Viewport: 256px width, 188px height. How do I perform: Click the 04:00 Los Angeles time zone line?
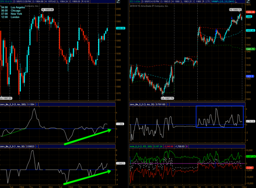click(x=13, y=7)
